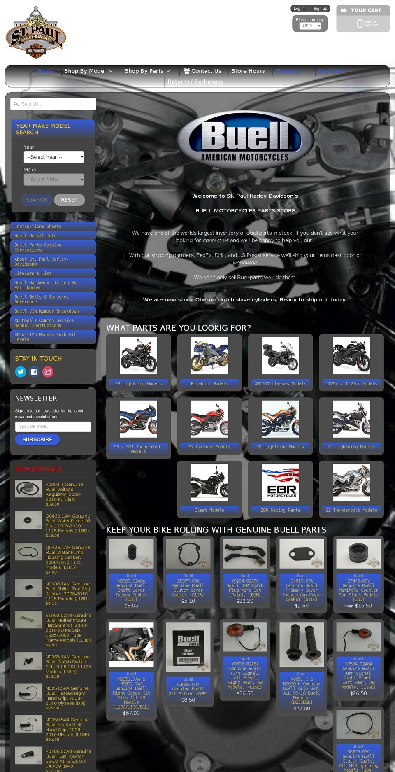Open Buell Hardware Listing By Part Number
This screenshot has height=772, width=395.
(x=53, y=285)
